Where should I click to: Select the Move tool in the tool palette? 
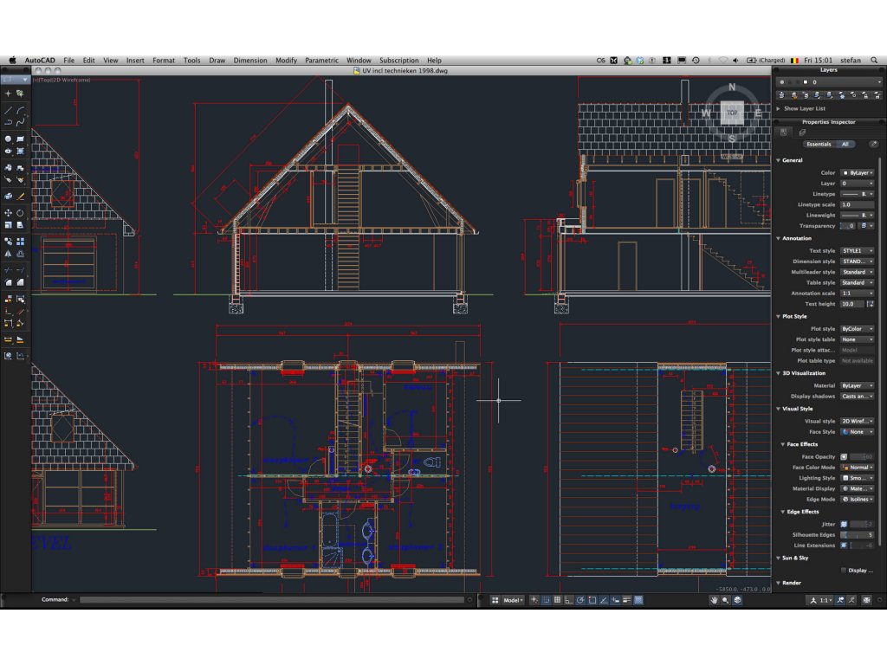pos(9,212)
